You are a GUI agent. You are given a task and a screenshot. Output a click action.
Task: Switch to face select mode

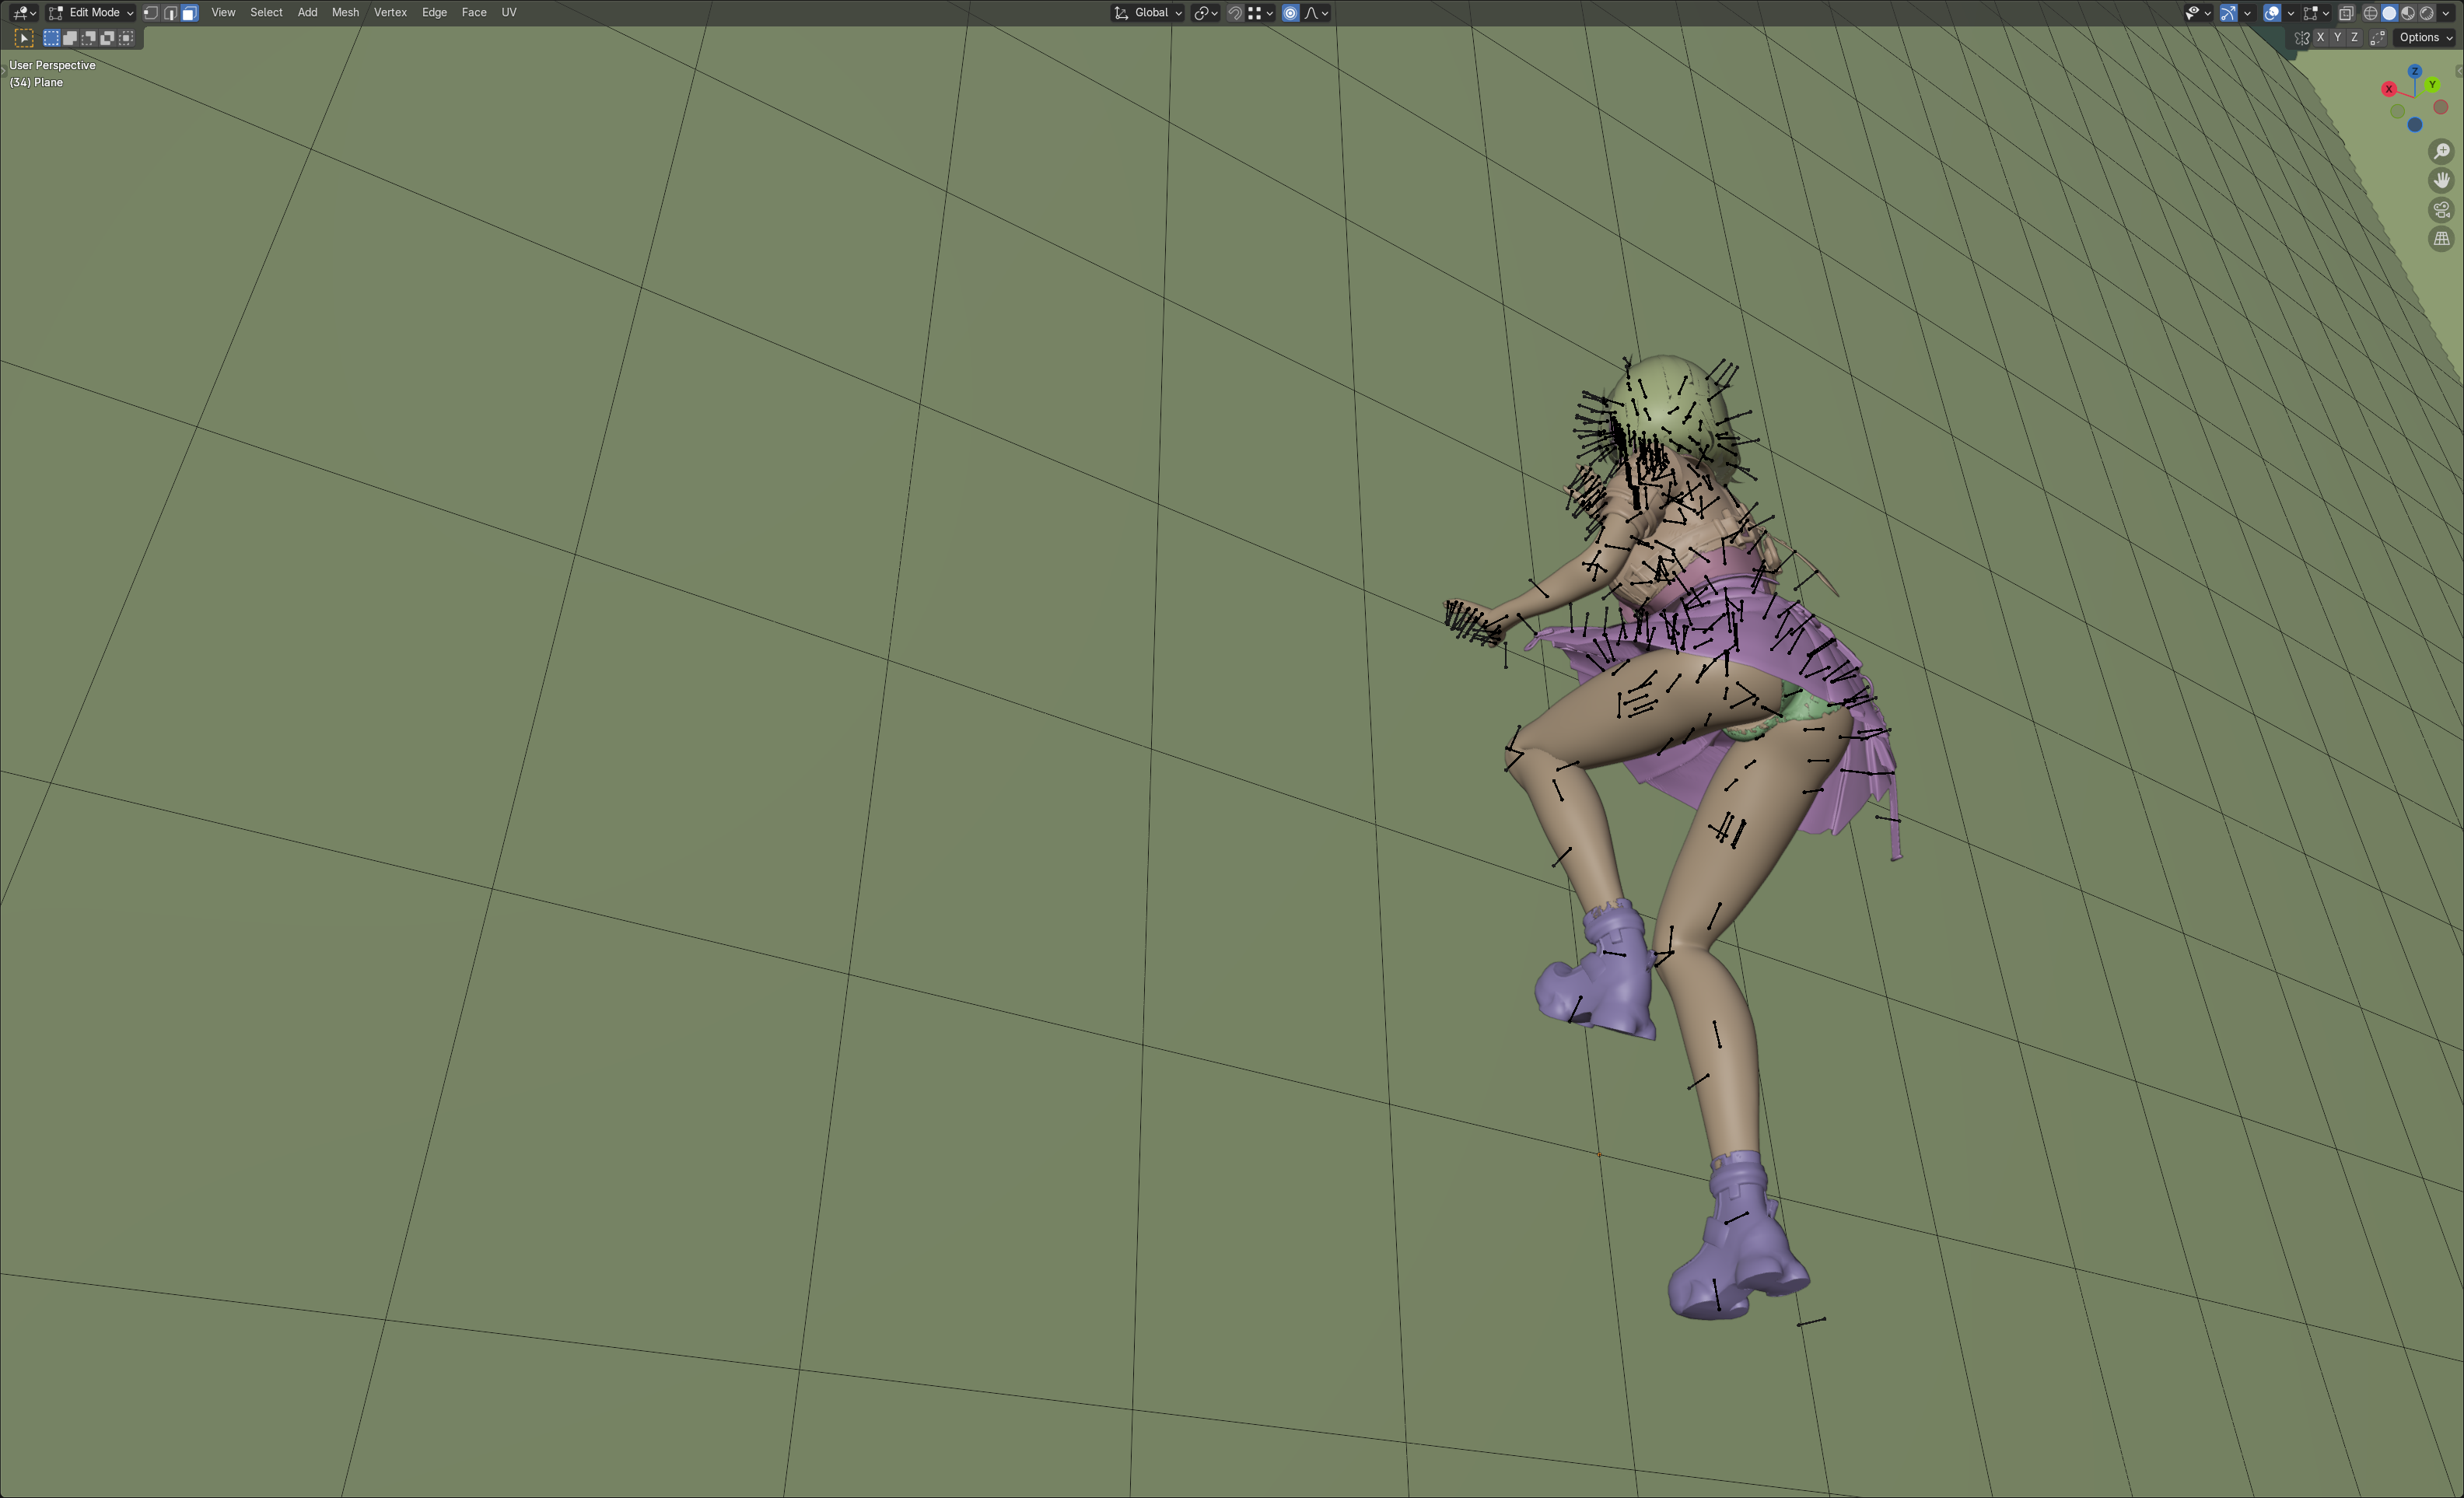[189, 13]
